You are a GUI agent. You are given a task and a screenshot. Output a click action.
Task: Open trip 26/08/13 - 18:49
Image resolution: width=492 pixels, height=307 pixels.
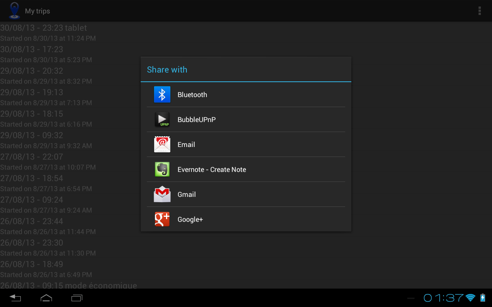(x=246, y=269)
